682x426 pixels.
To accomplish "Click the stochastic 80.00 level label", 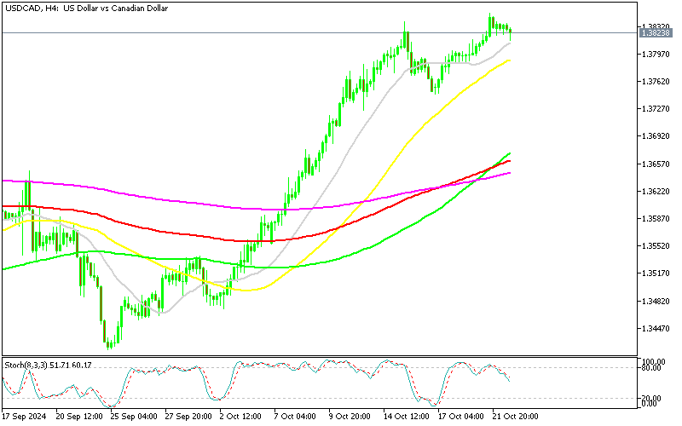I will (651, 368).
